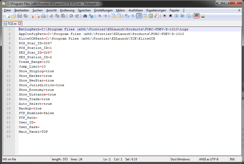Open the Makro menu
244x164 pixels.
point(120,10)
